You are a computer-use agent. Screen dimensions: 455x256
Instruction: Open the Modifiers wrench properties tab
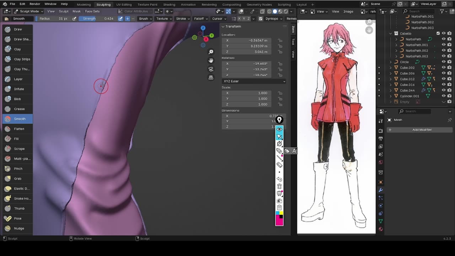pos(380,190)
